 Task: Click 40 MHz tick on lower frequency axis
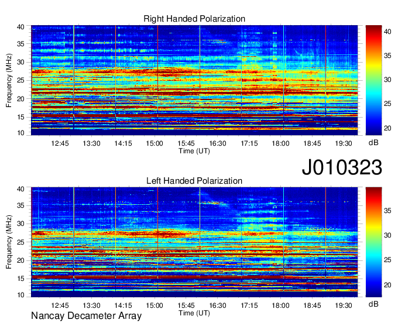(20, 189)
